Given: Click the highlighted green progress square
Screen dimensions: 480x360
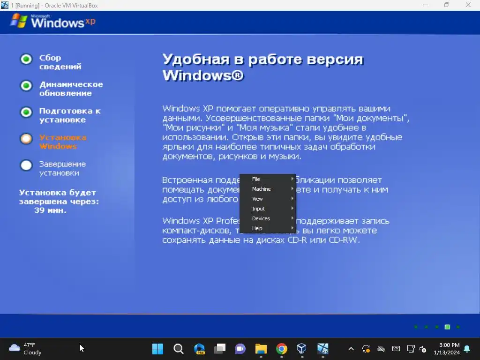Looking at the screenshot, I should coord(447,327).
